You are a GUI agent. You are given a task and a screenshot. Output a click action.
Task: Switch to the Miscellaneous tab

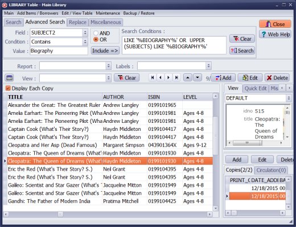tap(106, 22)
